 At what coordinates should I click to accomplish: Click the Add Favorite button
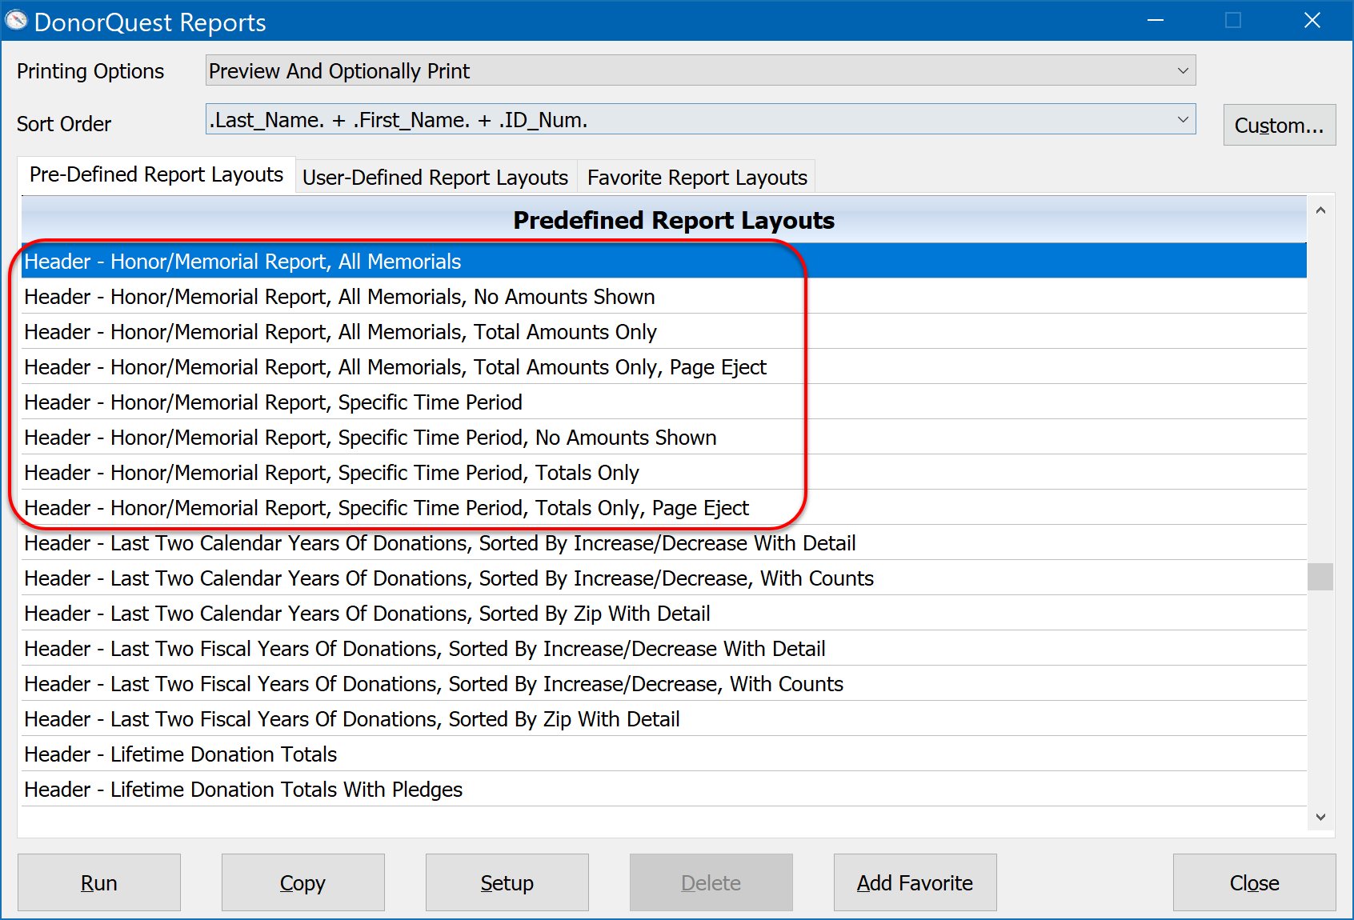click(915, 882)
